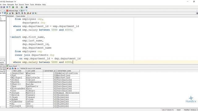Select the Query Result tab
Viewport: 198px width, 111px height.
(13, 66)
